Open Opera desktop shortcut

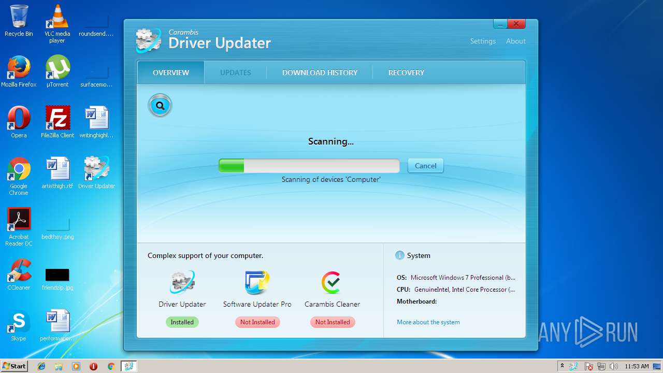[19, 122]
